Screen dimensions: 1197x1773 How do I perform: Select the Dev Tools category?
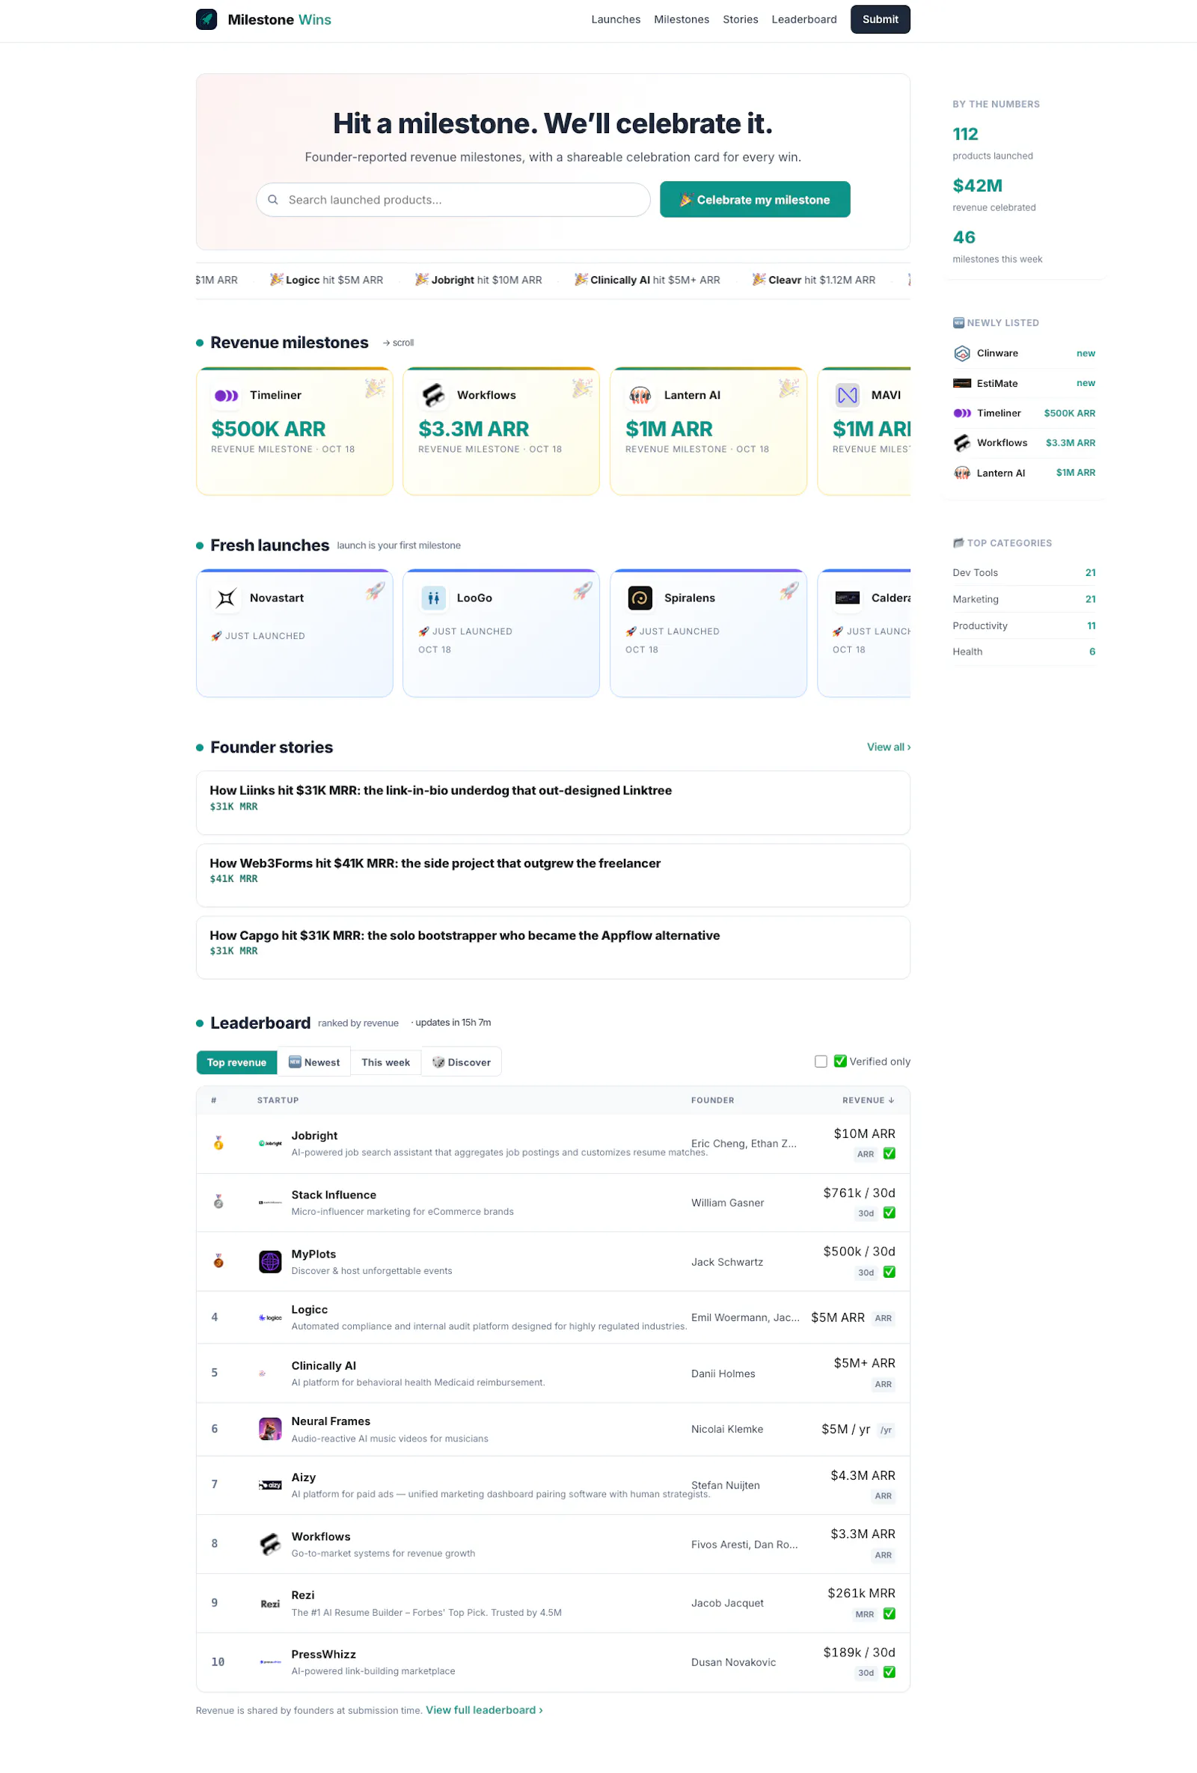[x=1024, y=572]
